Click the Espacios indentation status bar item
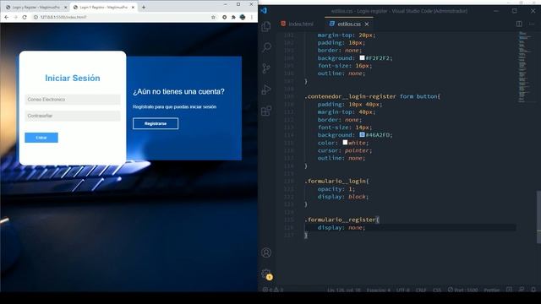The width and height of the screenshot is (541, 304). 379,290
